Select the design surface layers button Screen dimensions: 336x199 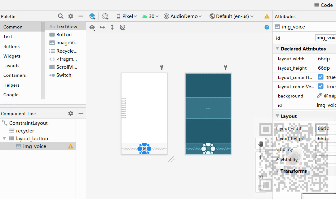92,16
